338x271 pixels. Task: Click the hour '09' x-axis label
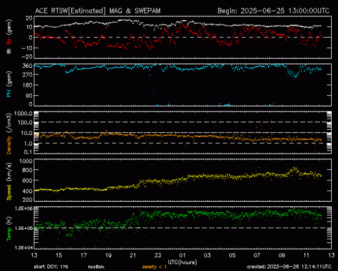coord(282,255)
